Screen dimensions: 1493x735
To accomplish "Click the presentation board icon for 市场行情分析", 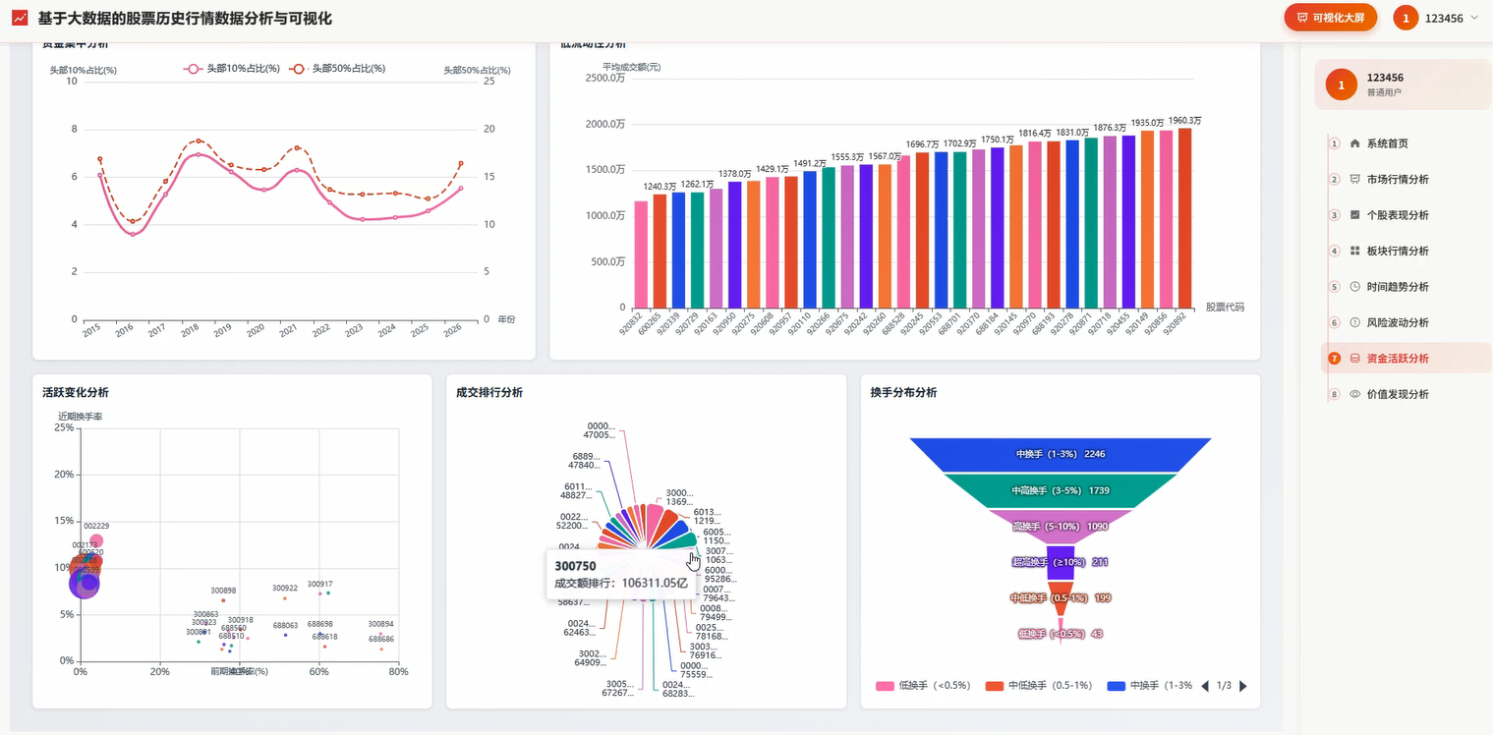I will pos(1355,179).
